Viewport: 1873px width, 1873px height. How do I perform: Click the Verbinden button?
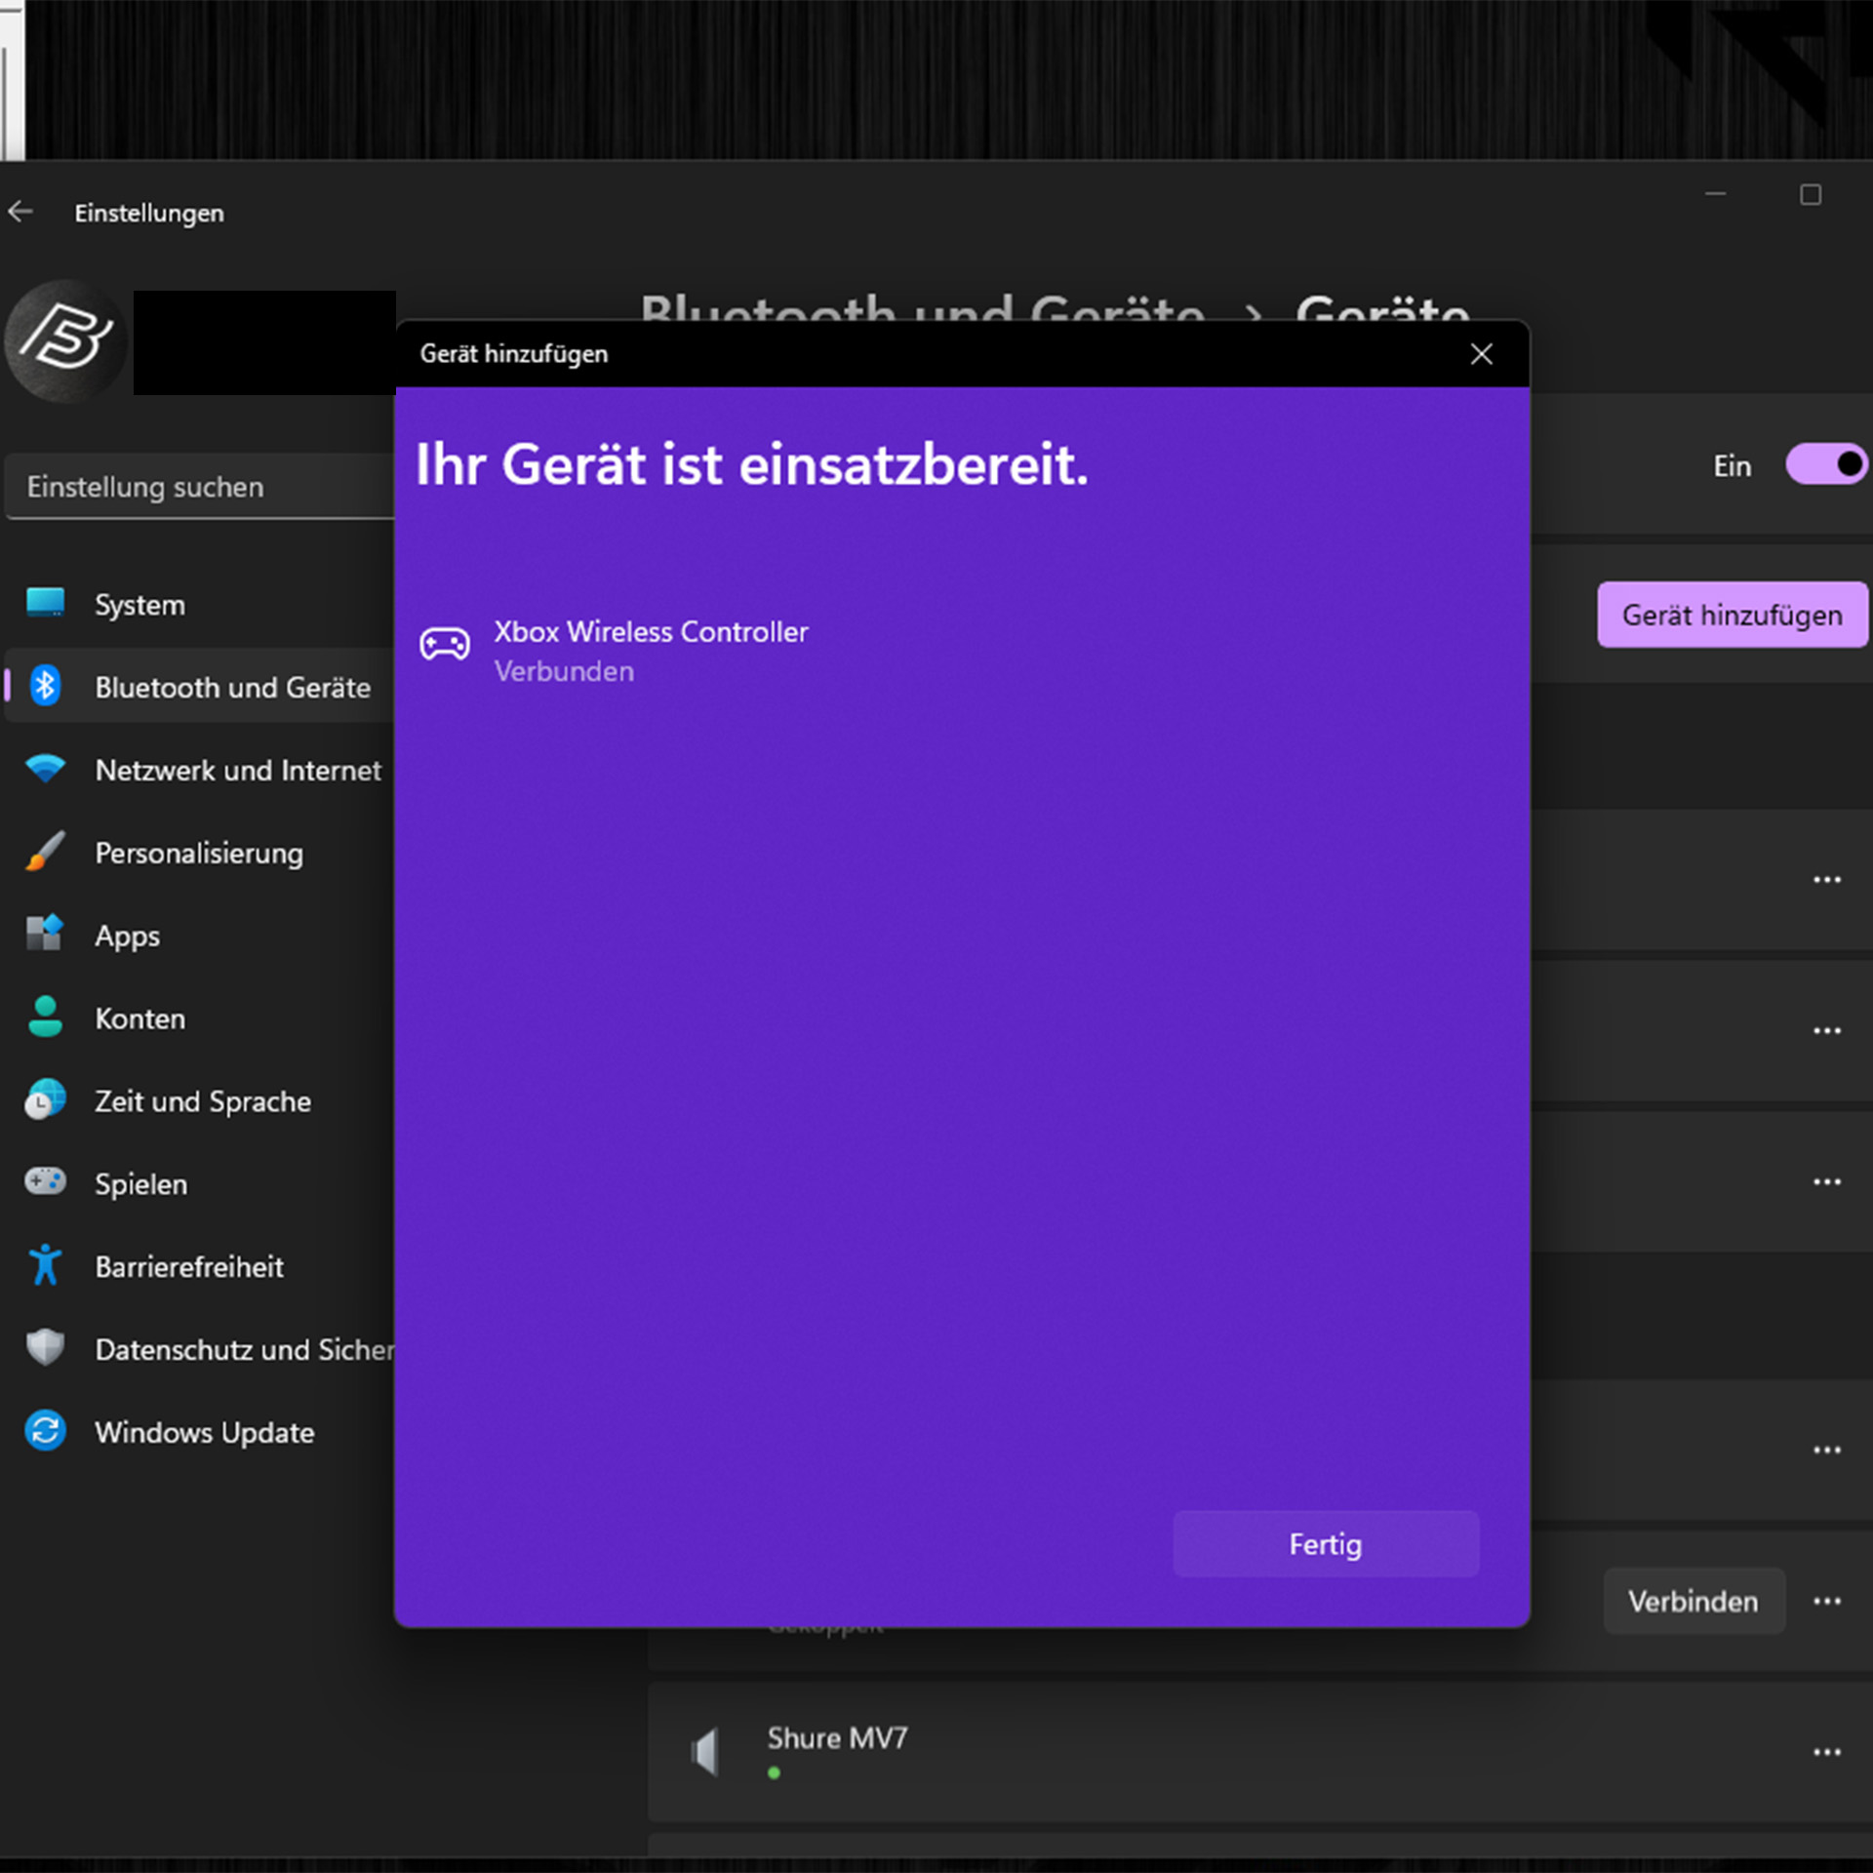[1693, 1601]
